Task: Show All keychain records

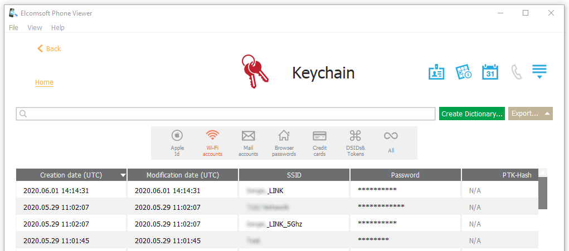Action: point(391,142)
